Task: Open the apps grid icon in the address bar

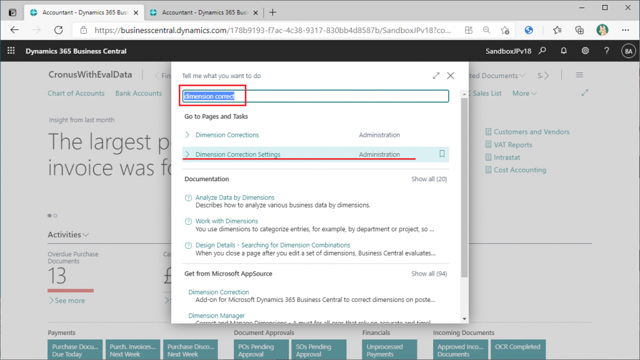Action: tap(469, 30)
